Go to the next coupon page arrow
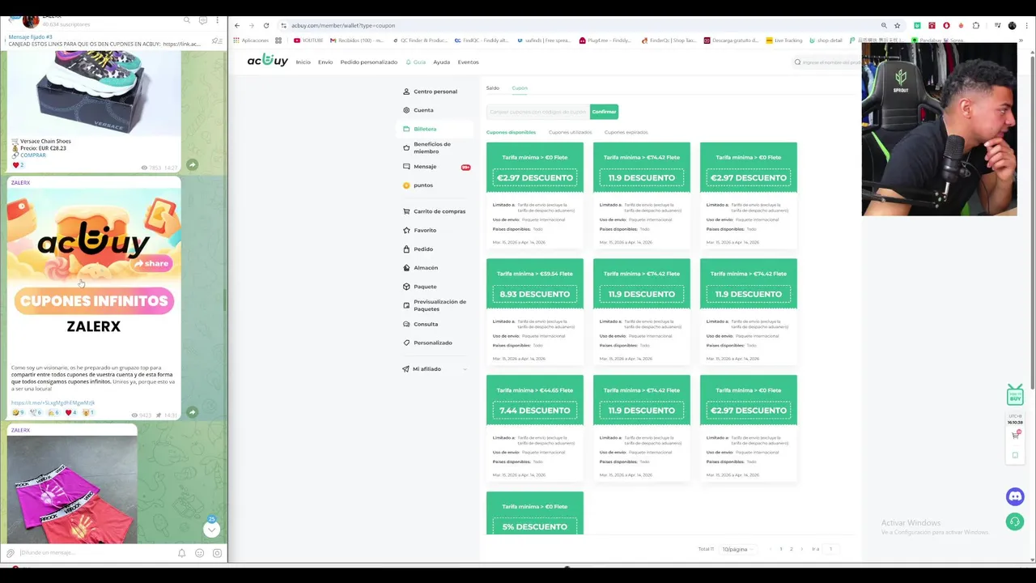This screenshot has height=583, width=1036. coord(802,549)
